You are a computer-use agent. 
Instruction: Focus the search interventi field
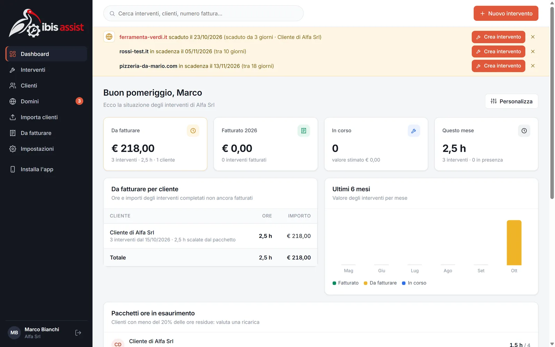click(203, 14)
